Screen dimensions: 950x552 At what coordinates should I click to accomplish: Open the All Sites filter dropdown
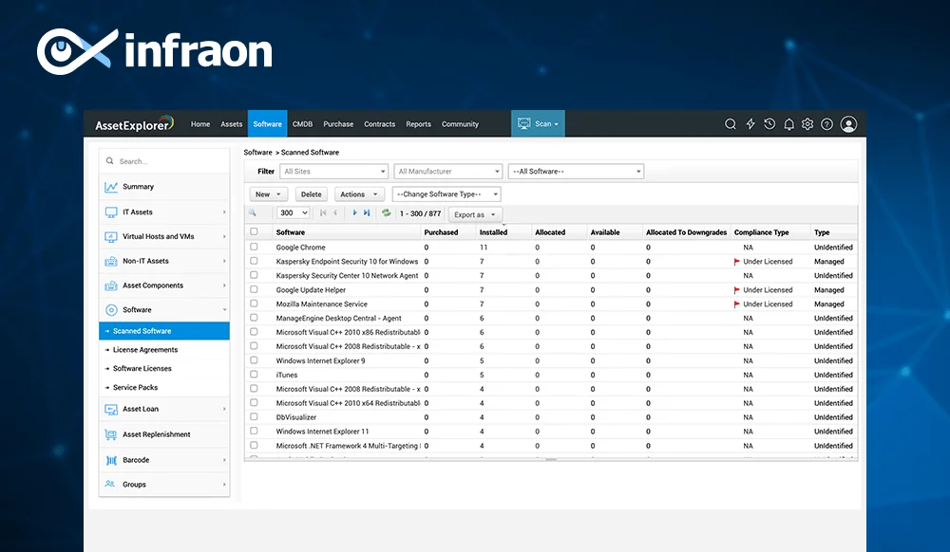[333, 172]
